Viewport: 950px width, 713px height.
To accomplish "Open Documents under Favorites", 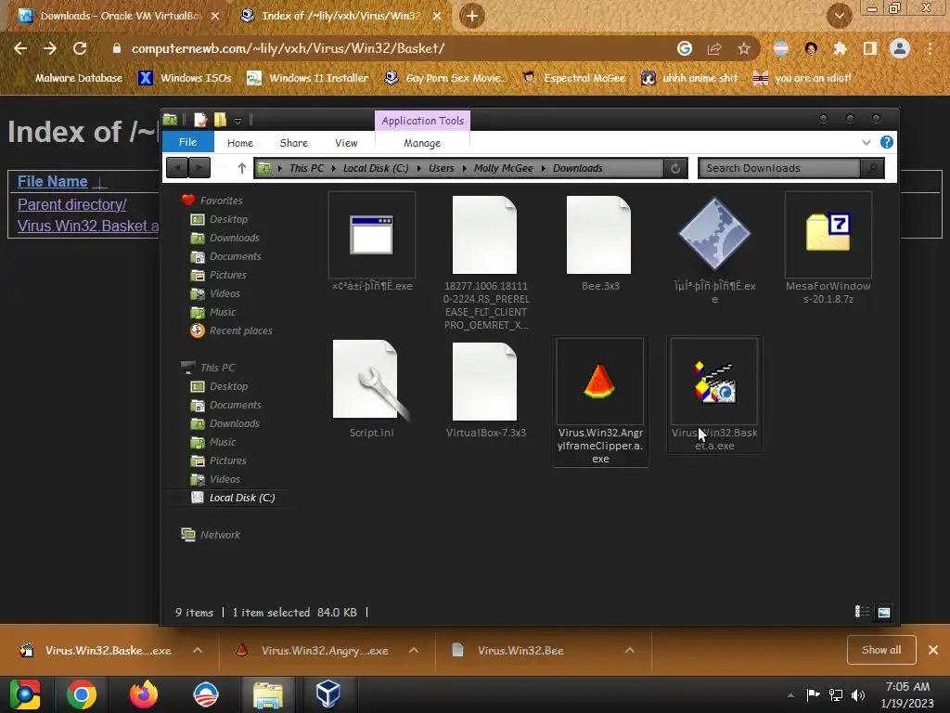I will pyautogui.click(x=226, y=256).
